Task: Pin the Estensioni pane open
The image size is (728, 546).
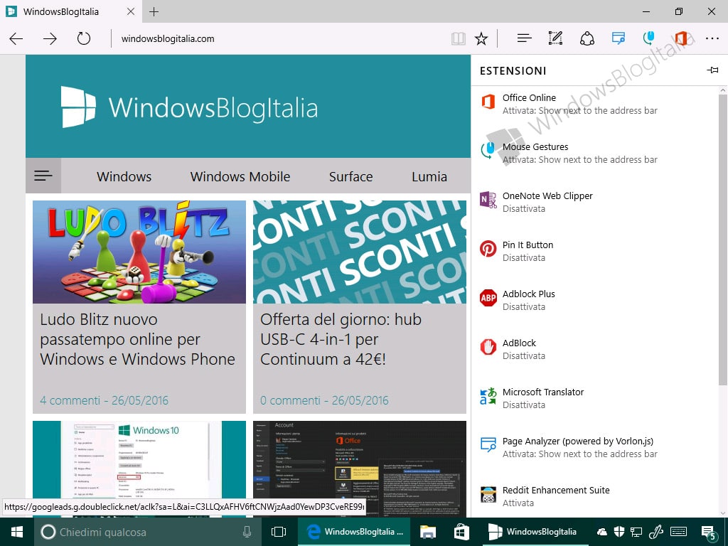Action: click(712, 70)
